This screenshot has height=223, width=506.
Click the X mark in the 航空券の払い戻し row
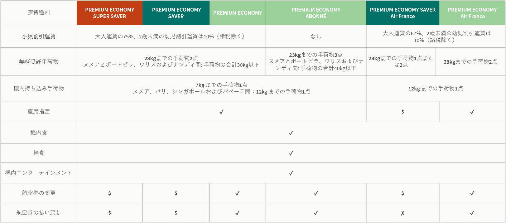point(402,213)
